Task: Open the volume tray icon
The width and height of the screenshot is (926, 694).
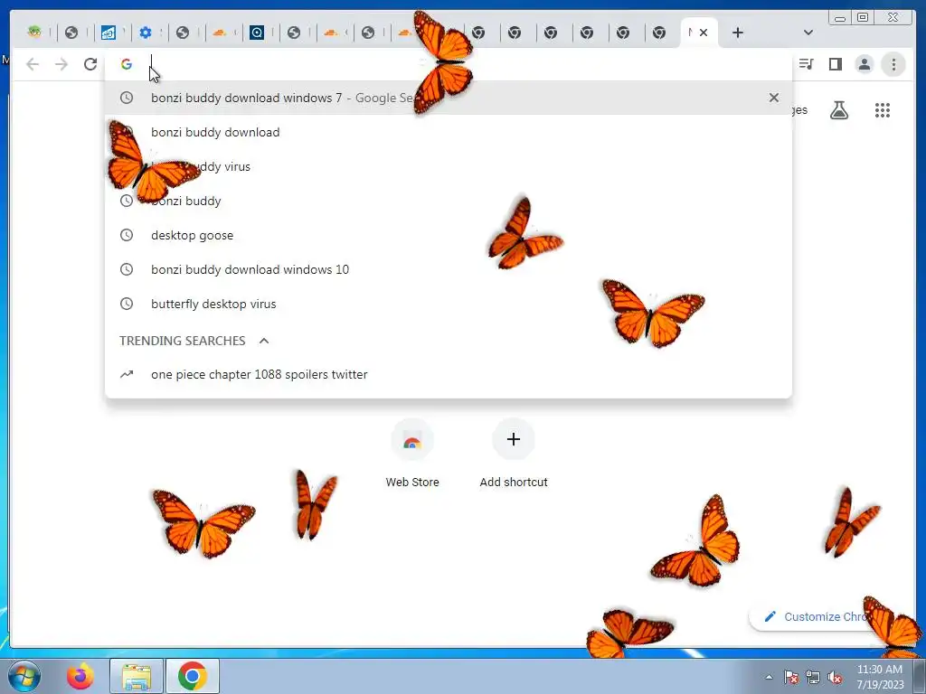Action: tap(835, 677)
